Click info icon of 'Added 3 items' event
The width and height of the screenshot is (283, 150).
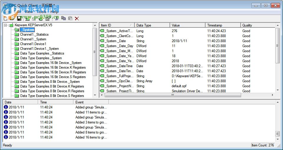(6, 122)
